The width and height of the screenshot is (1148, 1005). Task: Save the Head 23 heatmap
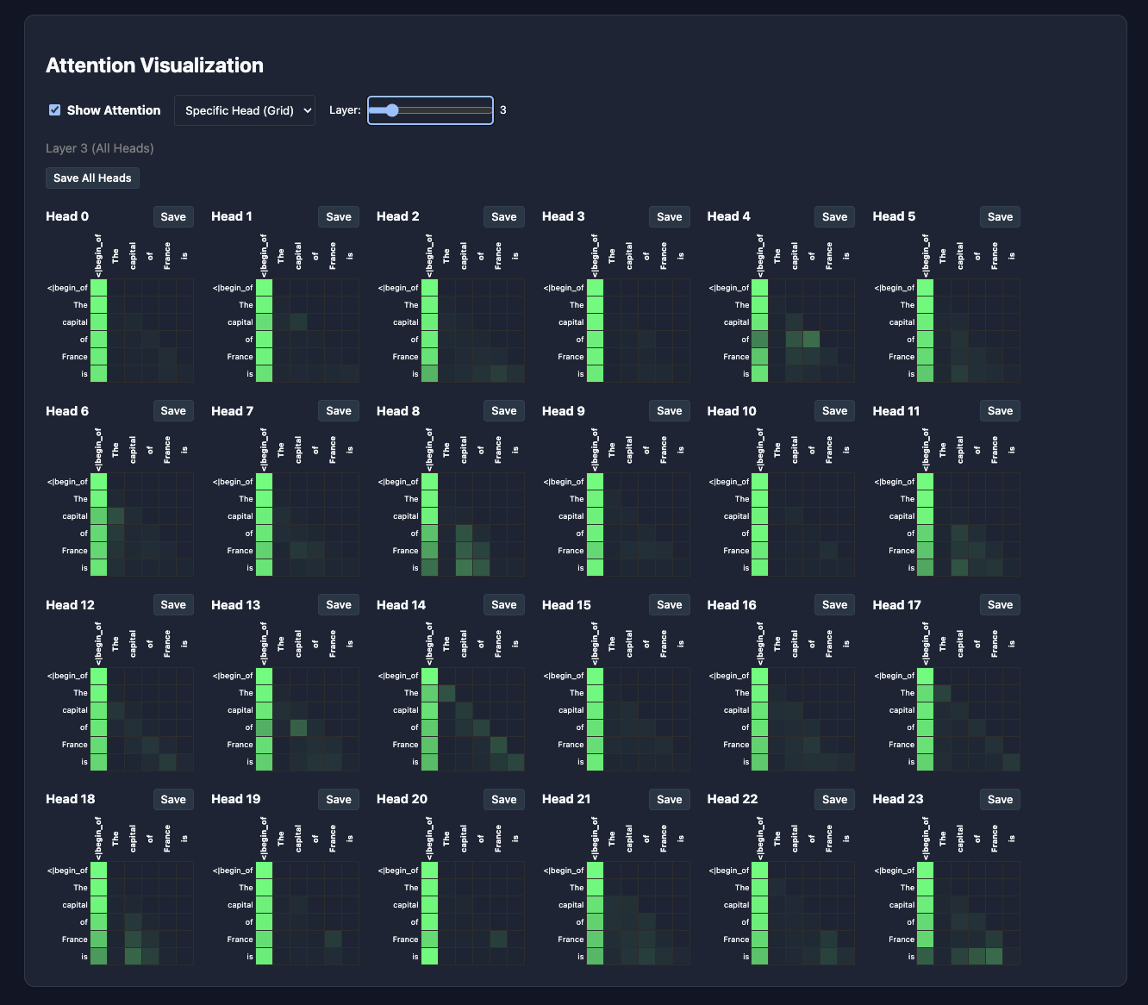[x=1001, y=800]
